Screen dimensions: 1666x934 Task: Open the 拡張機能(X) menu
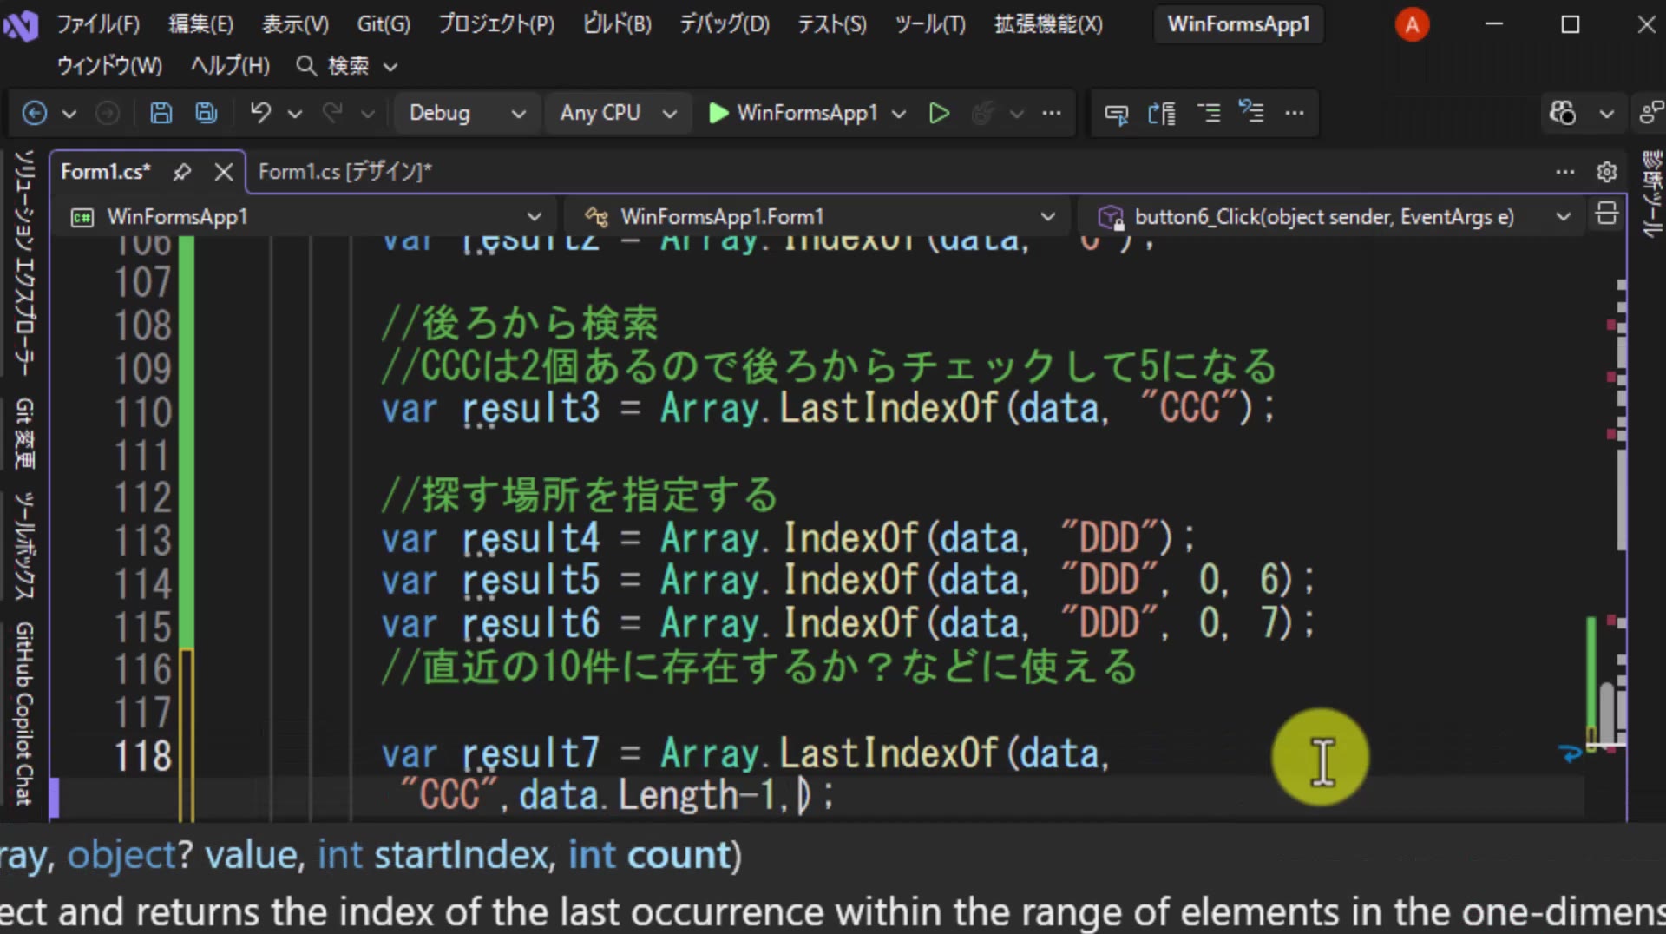tap(1048, 24)
